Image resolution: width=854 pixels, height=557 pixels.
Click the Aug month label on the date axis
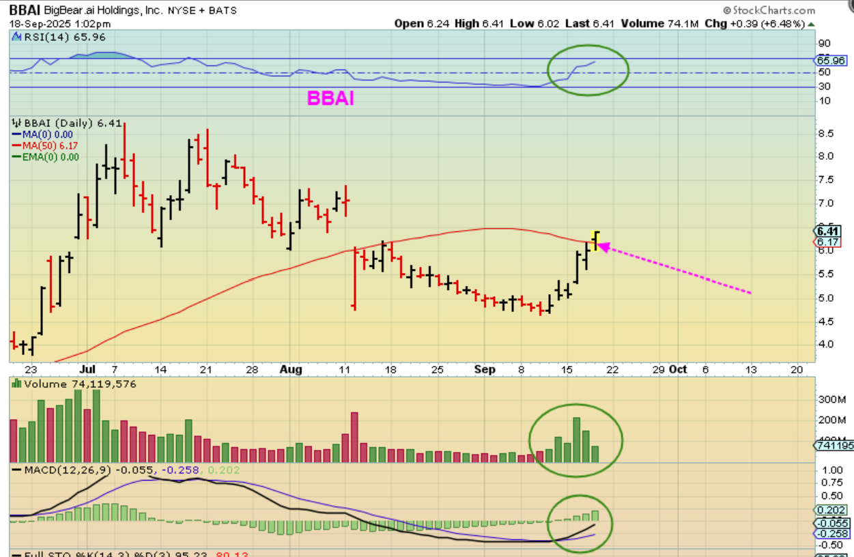pyautogui.click(x=291, y=369)
